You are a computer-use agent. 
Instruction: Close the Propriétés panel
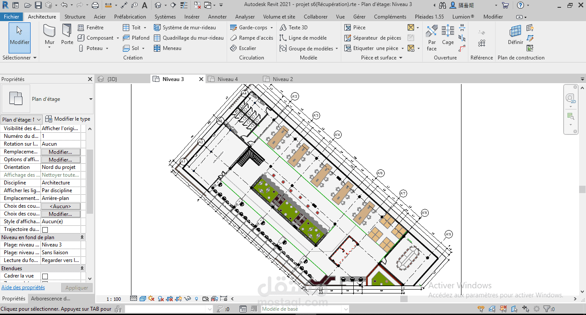(x=90, y=79)
